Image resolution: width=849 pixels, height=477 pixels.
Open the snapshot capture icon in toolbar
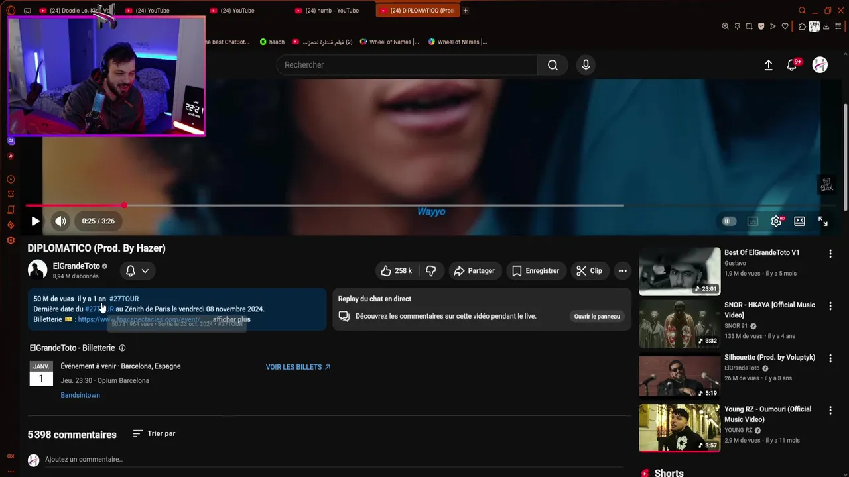click(x=749, y=26)
